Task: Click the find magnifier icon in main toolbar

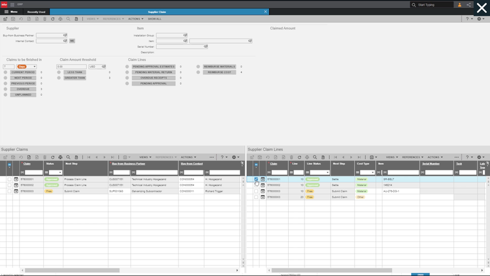Action: 68,19
